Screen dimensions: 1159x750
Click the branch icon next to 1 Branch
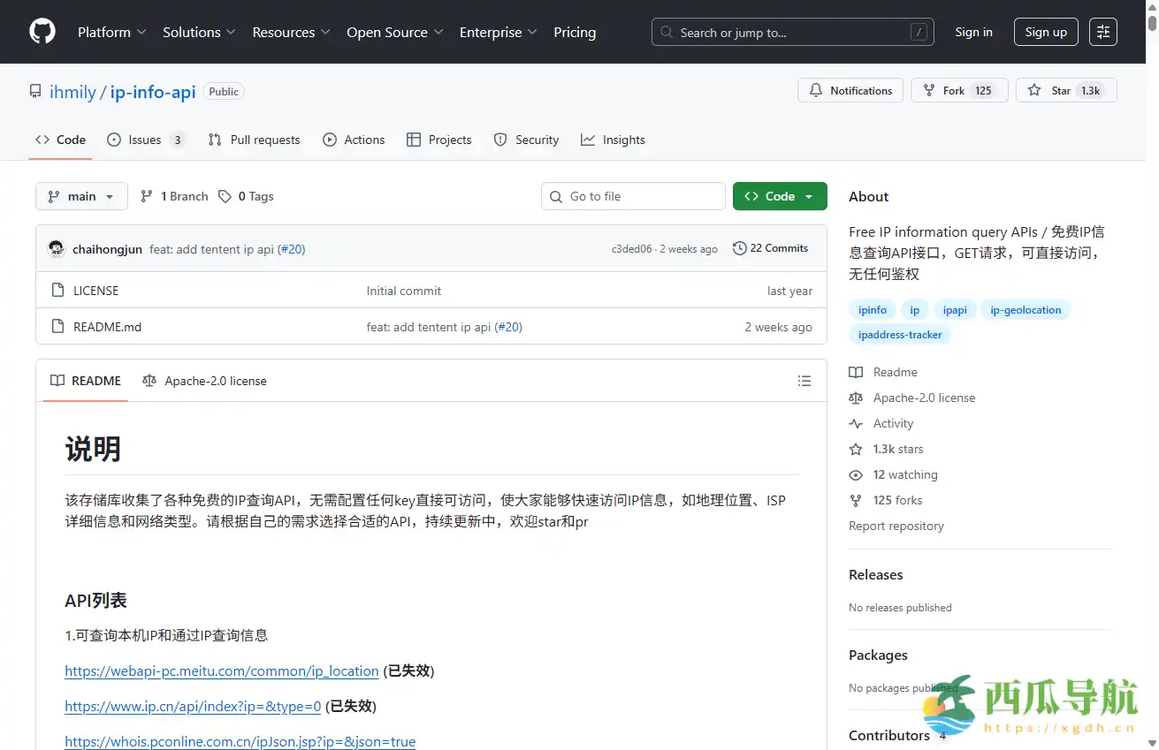(146, 195)
